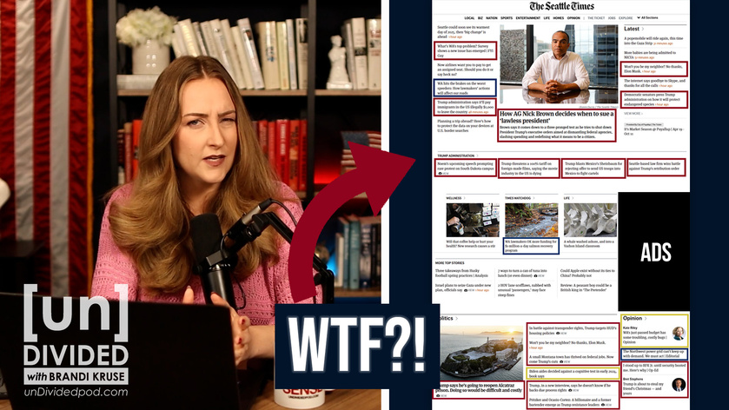Viewport: 729px width, 410px height.
Task: Open the ENTERTAINMENT navigation item
Action: click(527, 18)
